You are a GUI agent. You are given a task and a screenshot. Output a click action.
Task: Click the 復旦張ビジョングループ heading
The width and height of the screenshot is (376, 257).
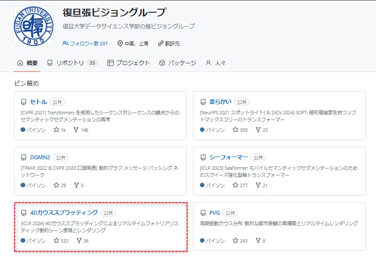pos(114,13)
